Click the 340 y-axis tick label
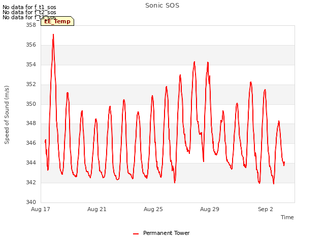Screen dimensions: 325x243 click(x=31, y=202)
